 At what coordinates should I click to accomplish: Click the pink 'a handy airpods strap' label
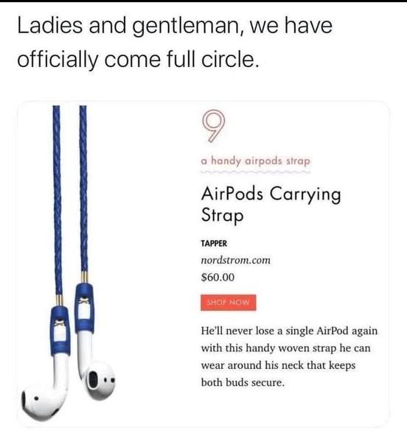click(x=255, y=161)
